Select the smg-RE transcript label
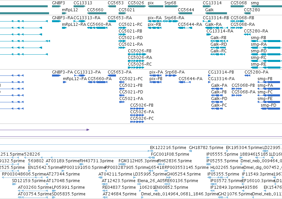 (258, 64)
